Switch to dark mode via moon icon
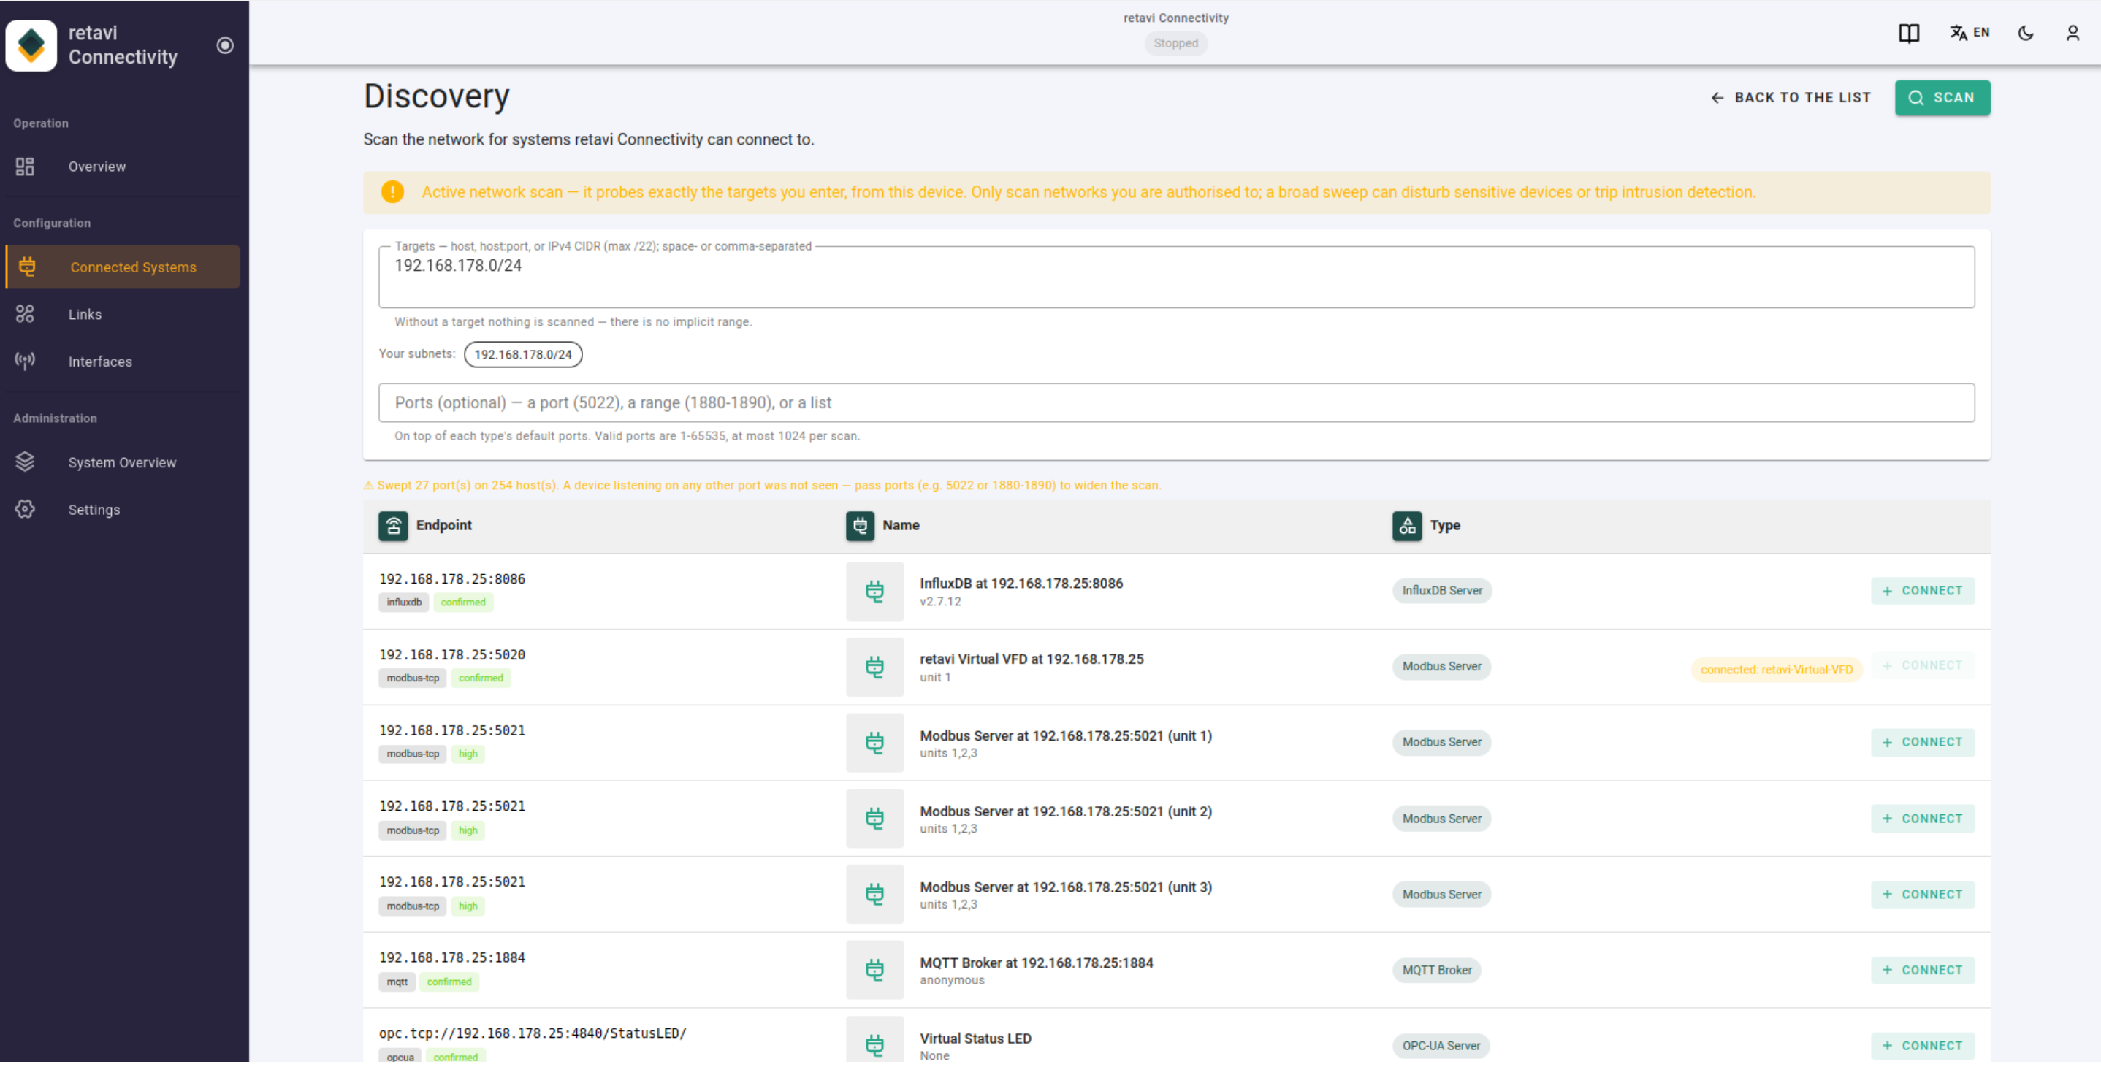 pos(2025,34)
